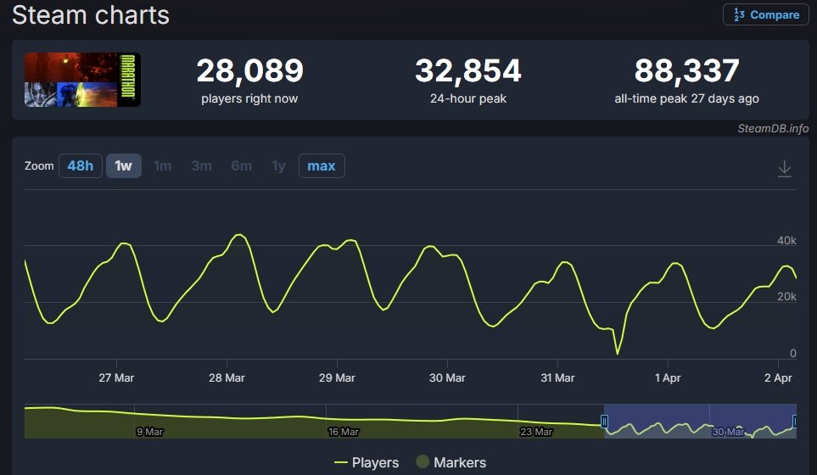Toggle the Players legend series
This screenshot has height=475, width=817.
pyautogui.click(x=367, y=462)
